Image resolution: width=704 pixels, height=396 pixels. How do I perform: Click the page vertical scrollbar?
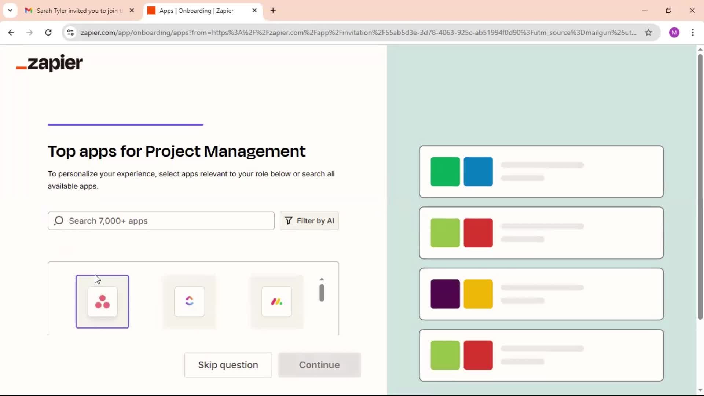pyautogui.click(x=700, y=187)
